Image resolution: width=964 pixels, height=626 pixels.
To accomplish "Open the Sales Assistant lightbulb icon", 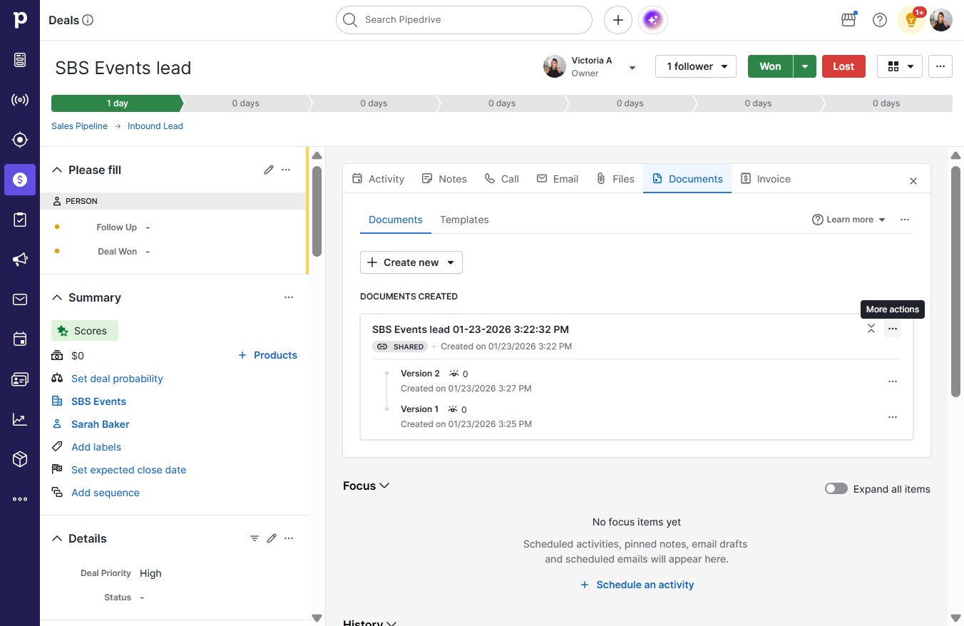I will pos(911,20).
